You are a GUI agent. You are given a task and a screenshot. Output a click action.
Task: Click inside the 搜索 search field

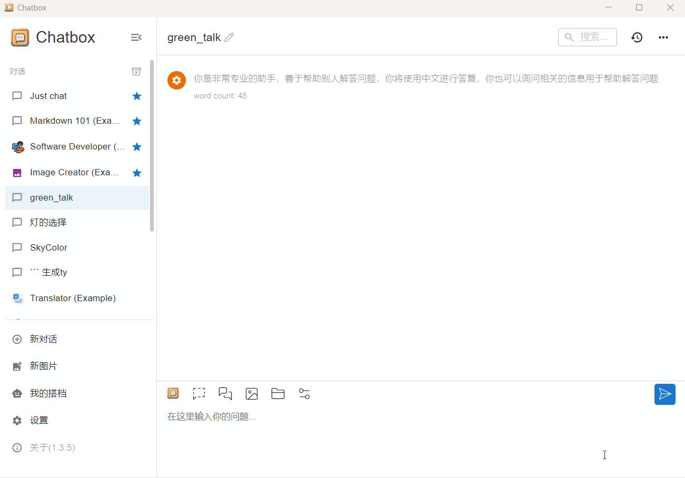(x=587, y=37)
